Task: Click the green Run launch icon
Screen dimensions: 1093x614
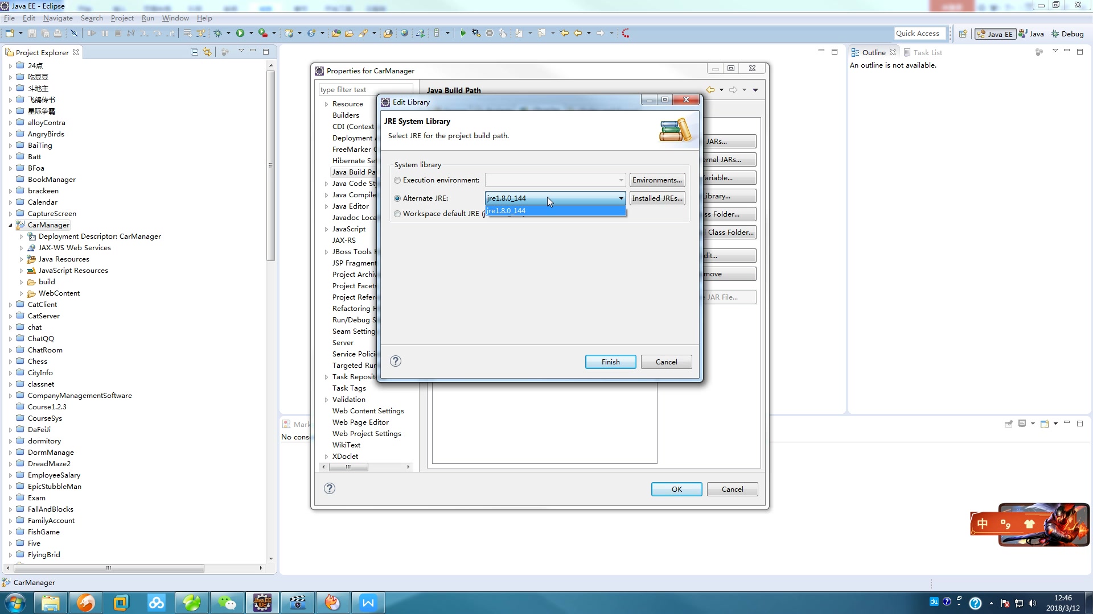Action: 240,34
